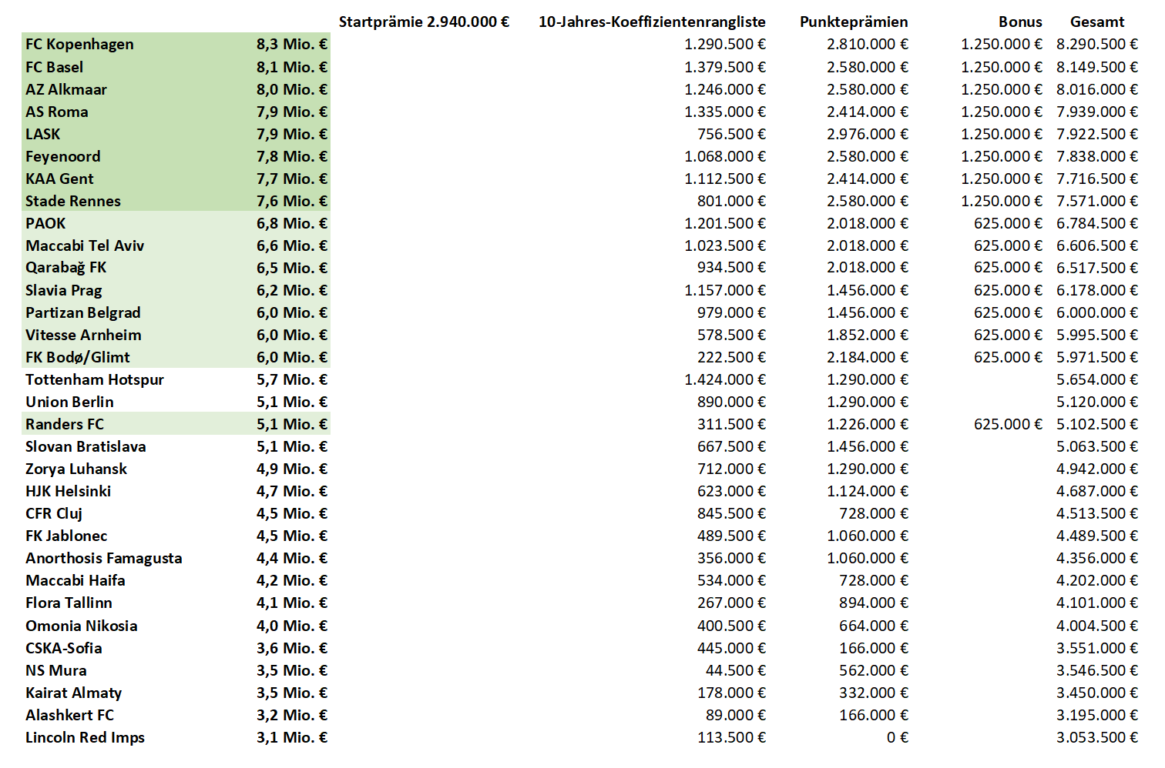Screen dimensions: 1165x768
Task: Click Flora Tallinn's points premium '894.000 €'
Action: pyautogui.click(x=874, y=603)
